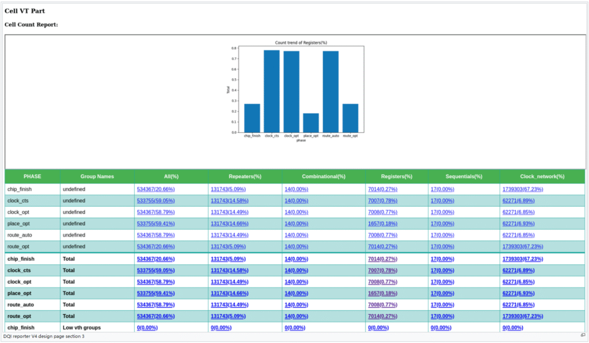Viewport: 589px width, 343px height.
Task: Click bold 533755(59.05%) in clock_cts Total row
Action: [x=155, y=271]
